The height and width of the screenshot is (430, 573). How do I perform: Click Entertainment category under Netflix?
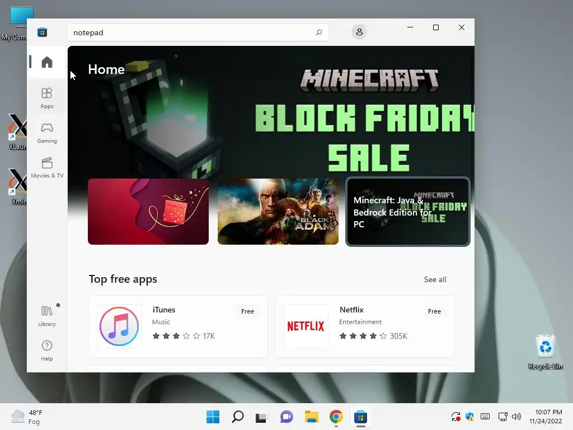[360, 322]
